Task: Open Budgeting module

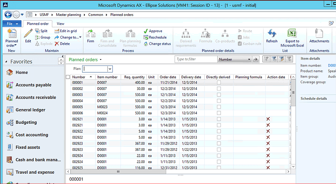Action: 21,122
